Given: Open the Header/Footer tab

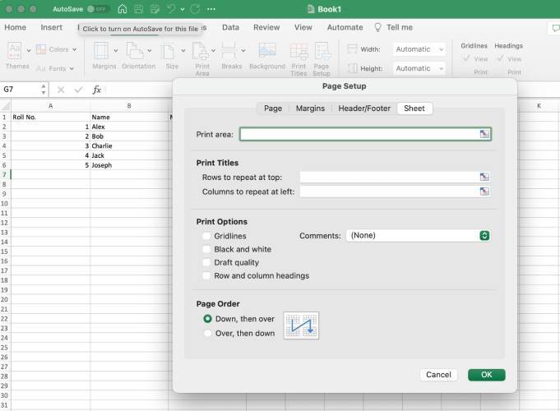Looking at the screenshot, I should (x=364, y=109).
